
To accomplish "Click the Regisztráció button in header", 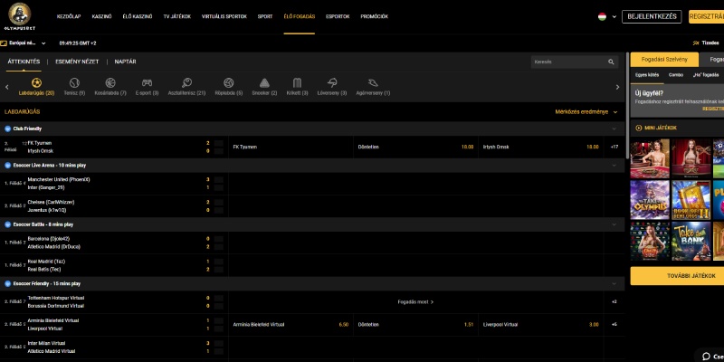I will tap(707, 16).
